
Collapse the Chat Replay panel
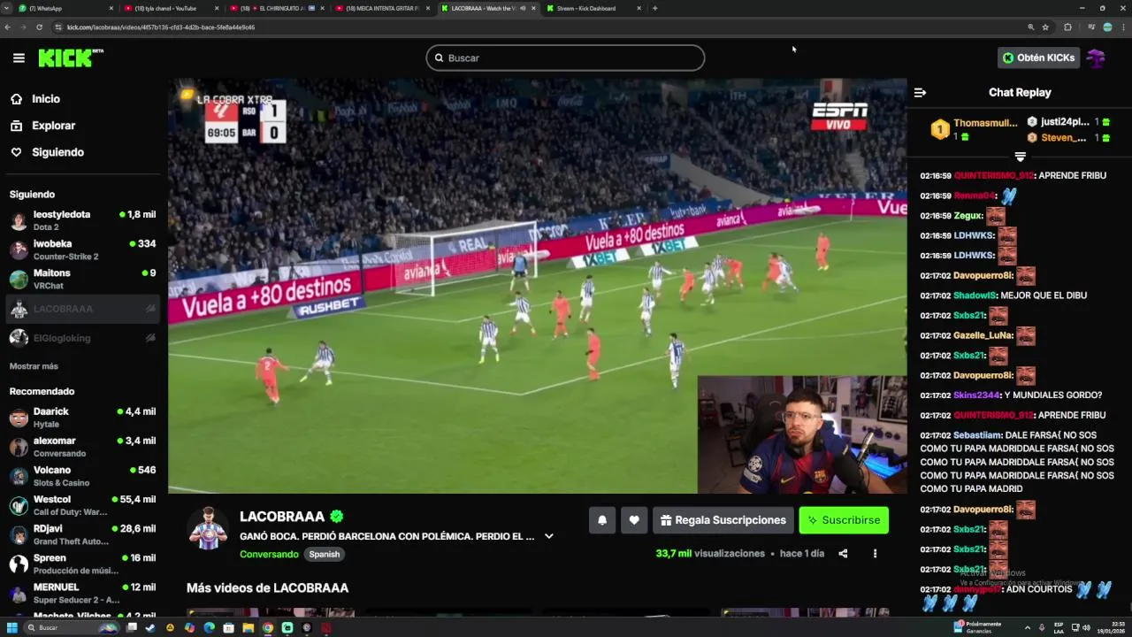coord(920,92)
